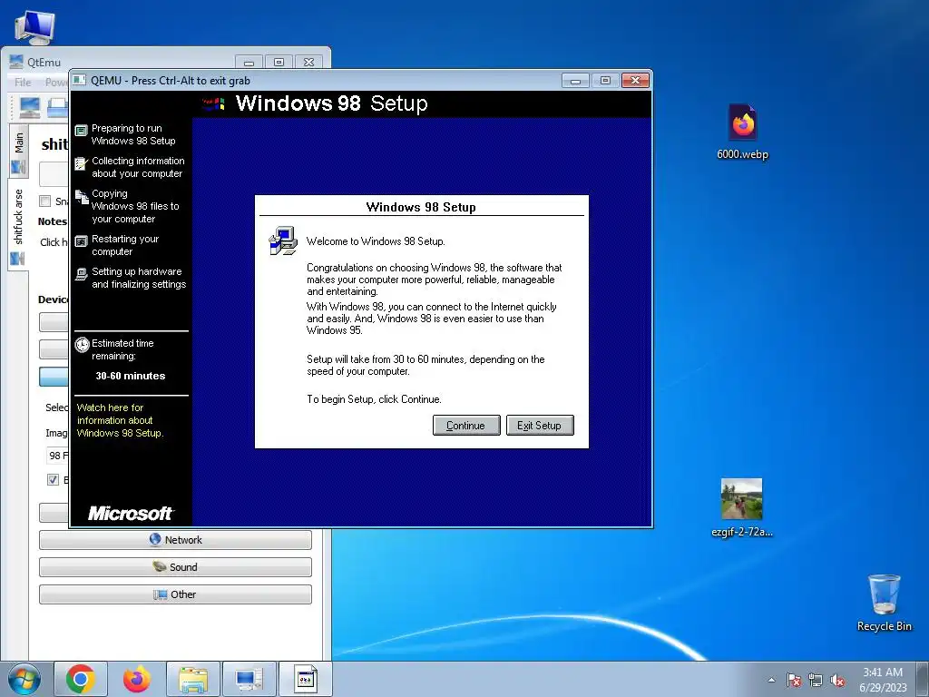929x697 pixels.
Task: Open the Sound section in QtEmu
Action: 175,567
